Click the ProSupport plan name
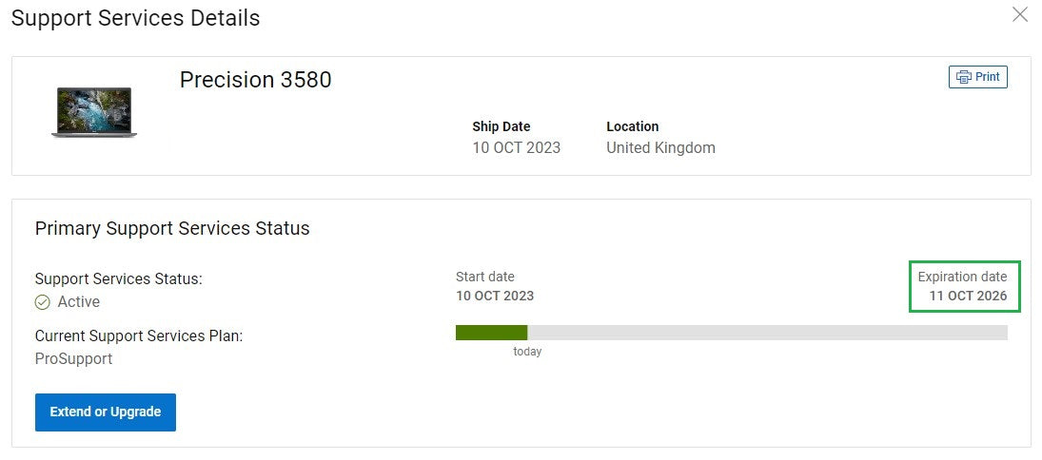This screenshot has width=1042, height=460. tap(74, 359)
